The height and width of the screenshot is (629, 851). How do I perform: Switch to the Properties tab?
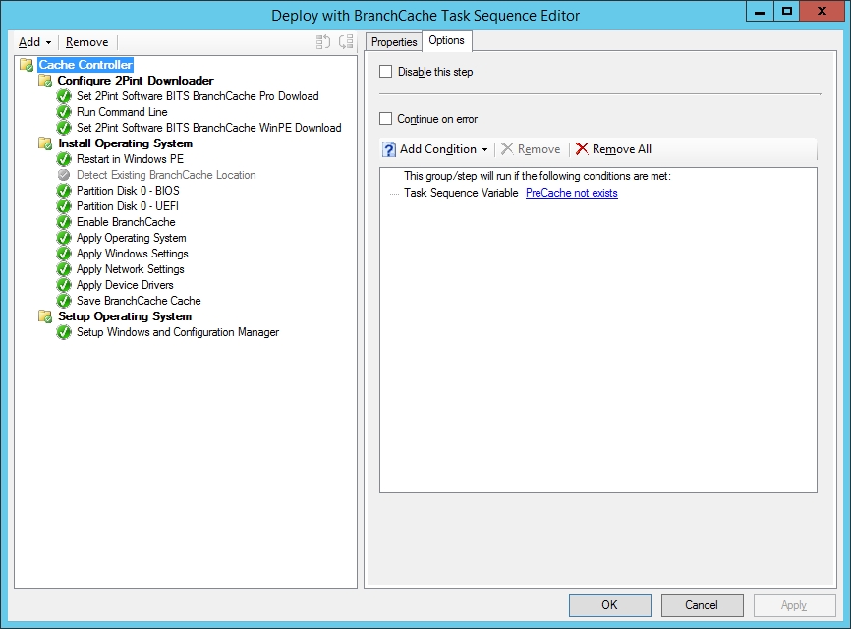(394, 42)
